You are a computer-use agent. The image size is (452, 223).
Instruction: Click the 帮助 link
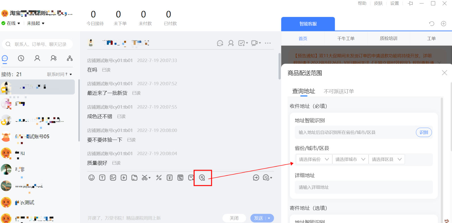362,3
